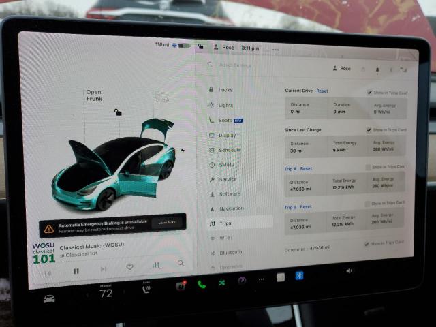The width and height of the screenshot is (436, 327).
Task: Decrease temperature with left arrow
Action: click(x=88, y=295)
